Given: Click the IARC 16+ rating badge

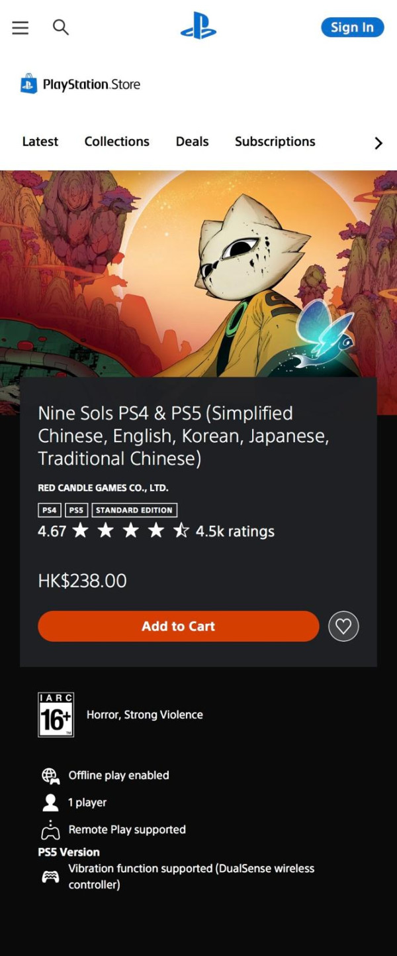Looking at the screenshot, I should [56, 715].
